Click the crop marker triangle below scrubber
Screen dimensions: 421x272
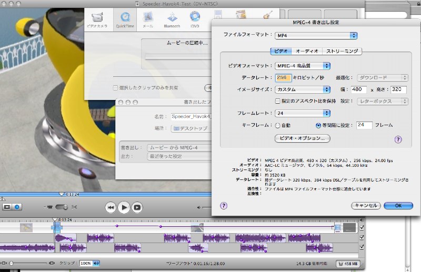coord(2,199)
